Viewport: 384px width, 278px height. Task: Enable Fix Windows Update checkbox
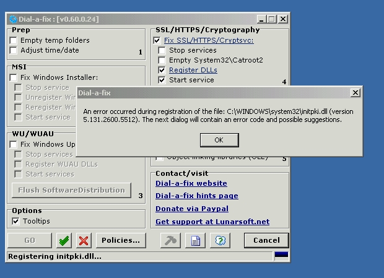pos(13,144)
